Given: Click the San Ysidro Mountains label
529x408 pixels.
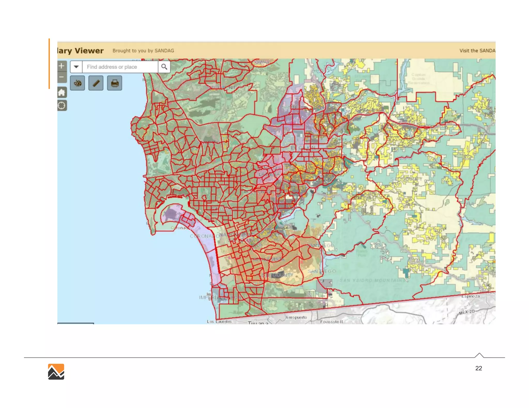Looking at the screenshot, I should click(x=372, y=280).
